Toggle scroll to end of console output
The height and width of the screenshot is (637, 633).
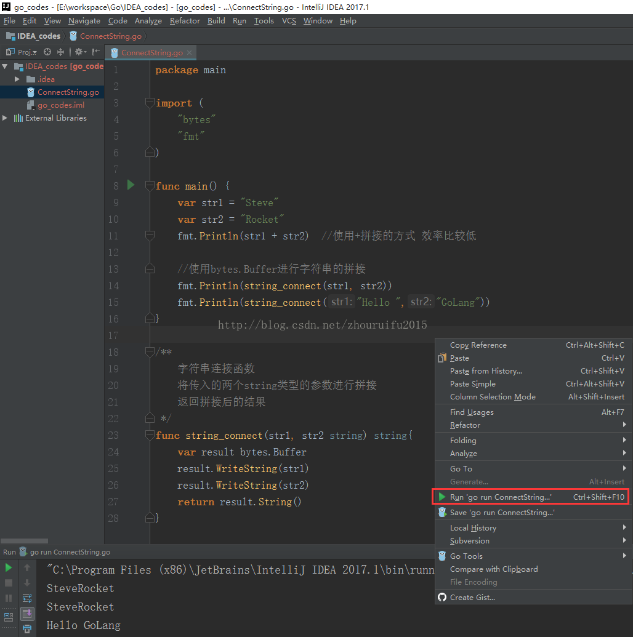click(x=27, y=614)
